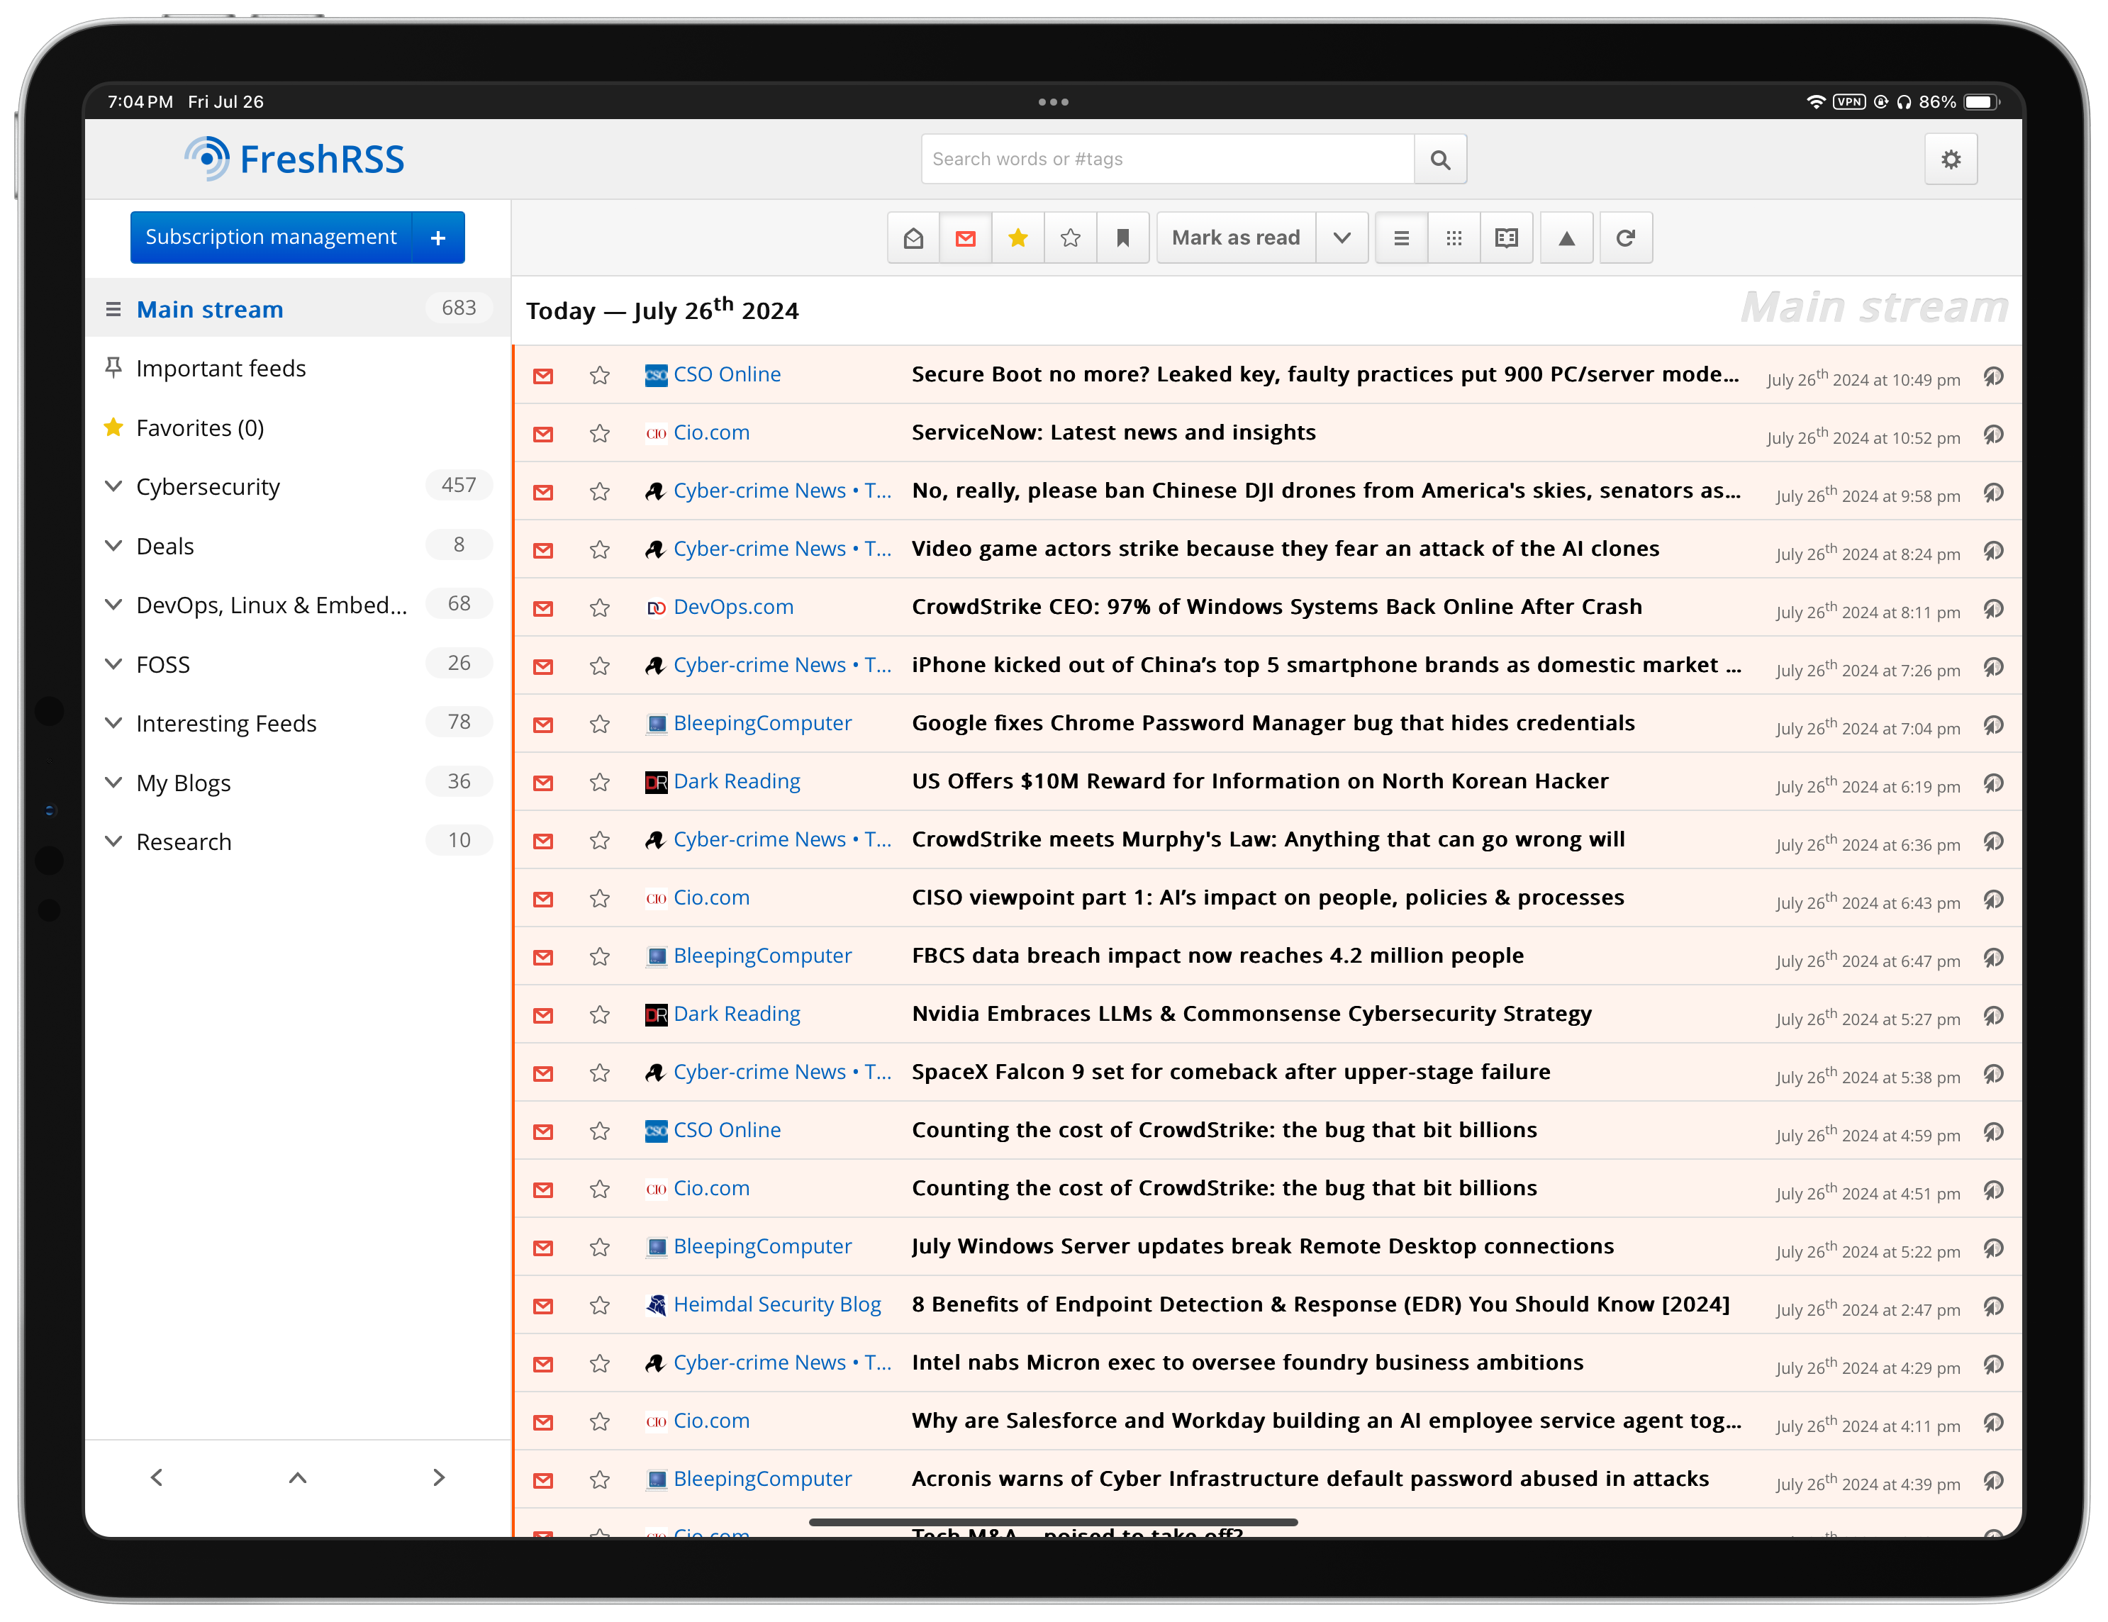Open user queries bookmark dropdown

point(1122,237)
